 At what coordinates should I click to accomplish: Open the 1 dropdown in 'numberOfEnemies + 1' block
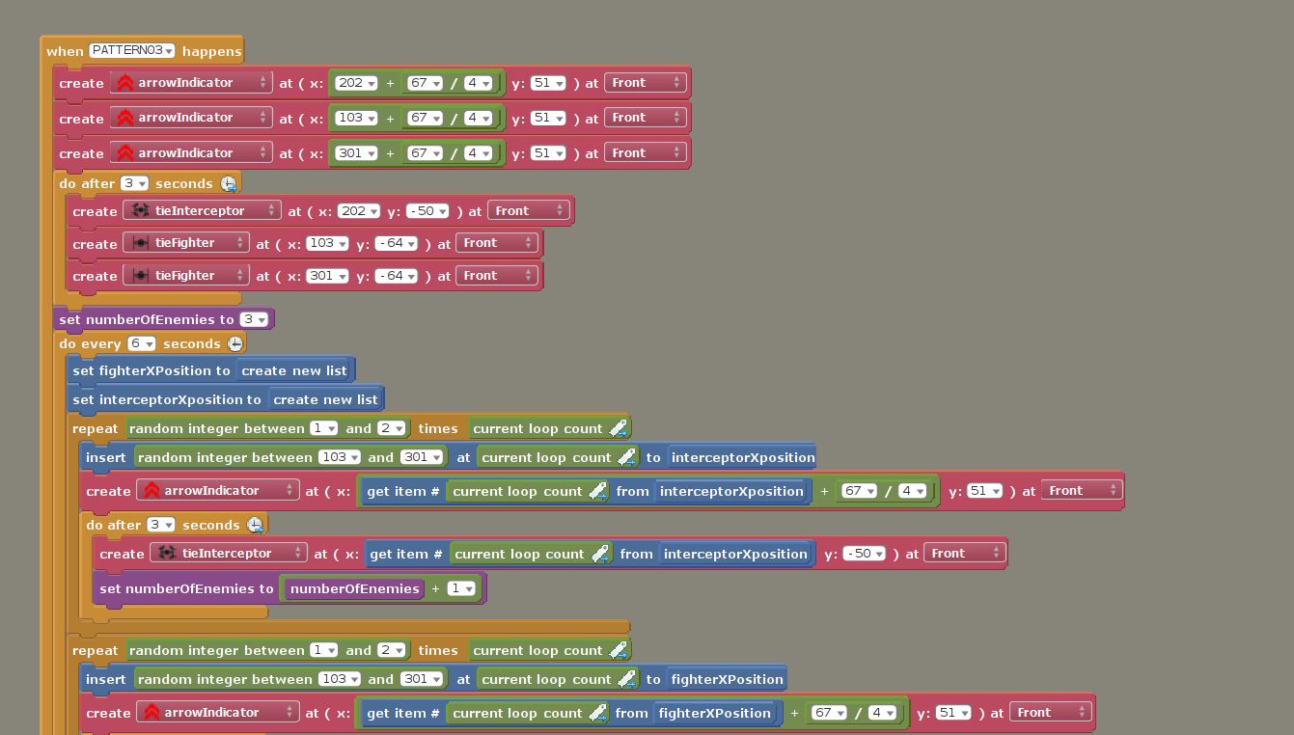461,588
